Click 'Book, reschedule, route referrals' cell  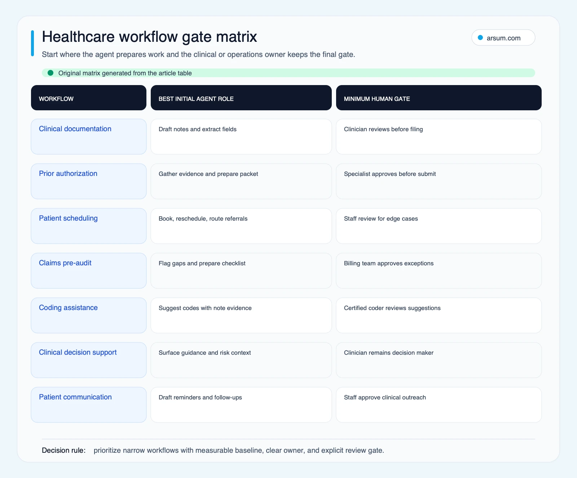coord(241,226)
